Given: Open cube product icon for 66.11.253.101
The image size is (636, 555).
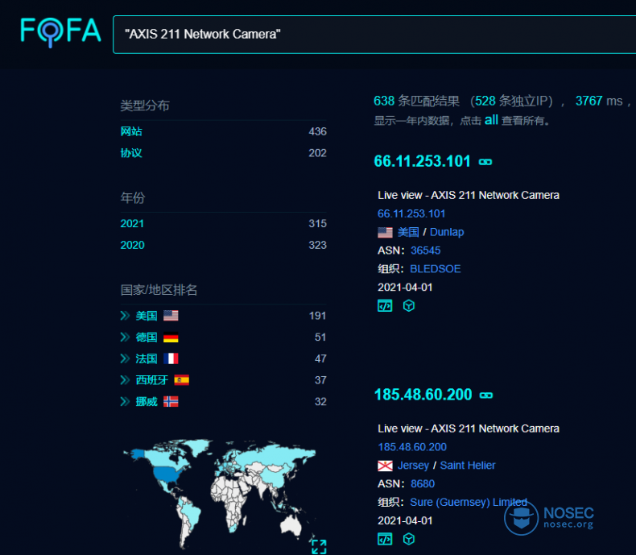Looking at the screenshot, I should 408,305.
